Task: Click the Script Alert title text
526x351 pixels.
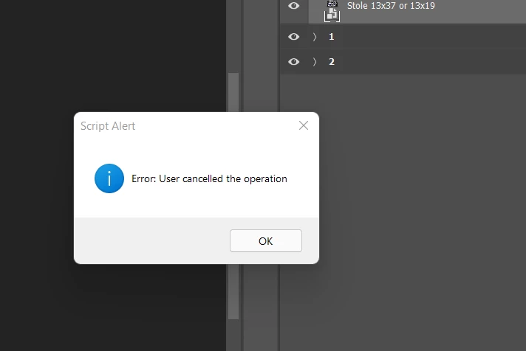Action: tap(108, 126)
